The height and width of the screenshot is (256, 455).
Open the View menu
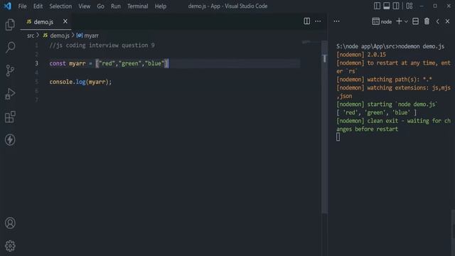click(x=84, y=6)
